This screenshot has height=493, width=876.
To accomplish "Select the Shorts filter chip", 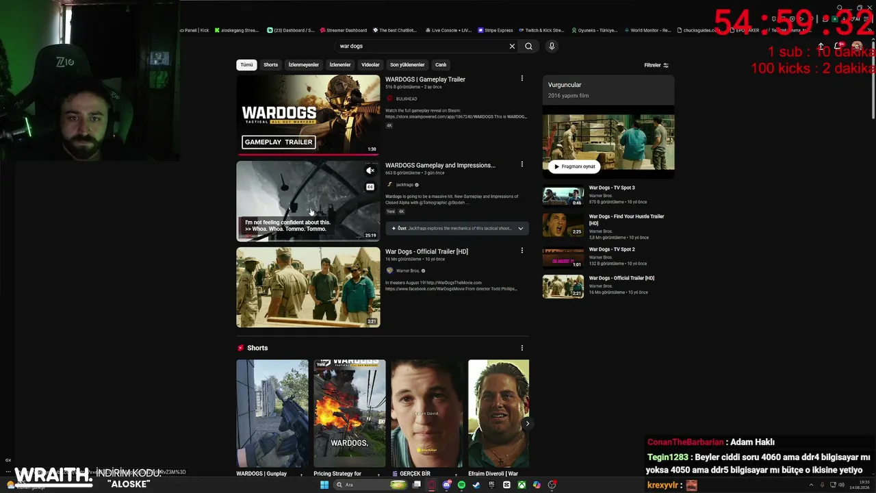I will click(x=271, y=65).
